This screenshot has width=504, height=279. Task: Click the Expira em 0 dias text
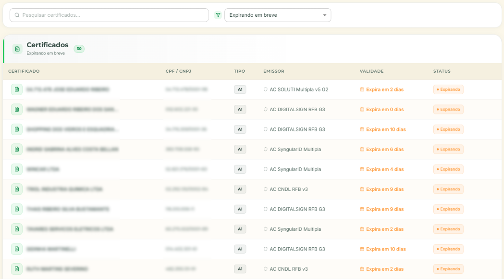pos(385,109)
